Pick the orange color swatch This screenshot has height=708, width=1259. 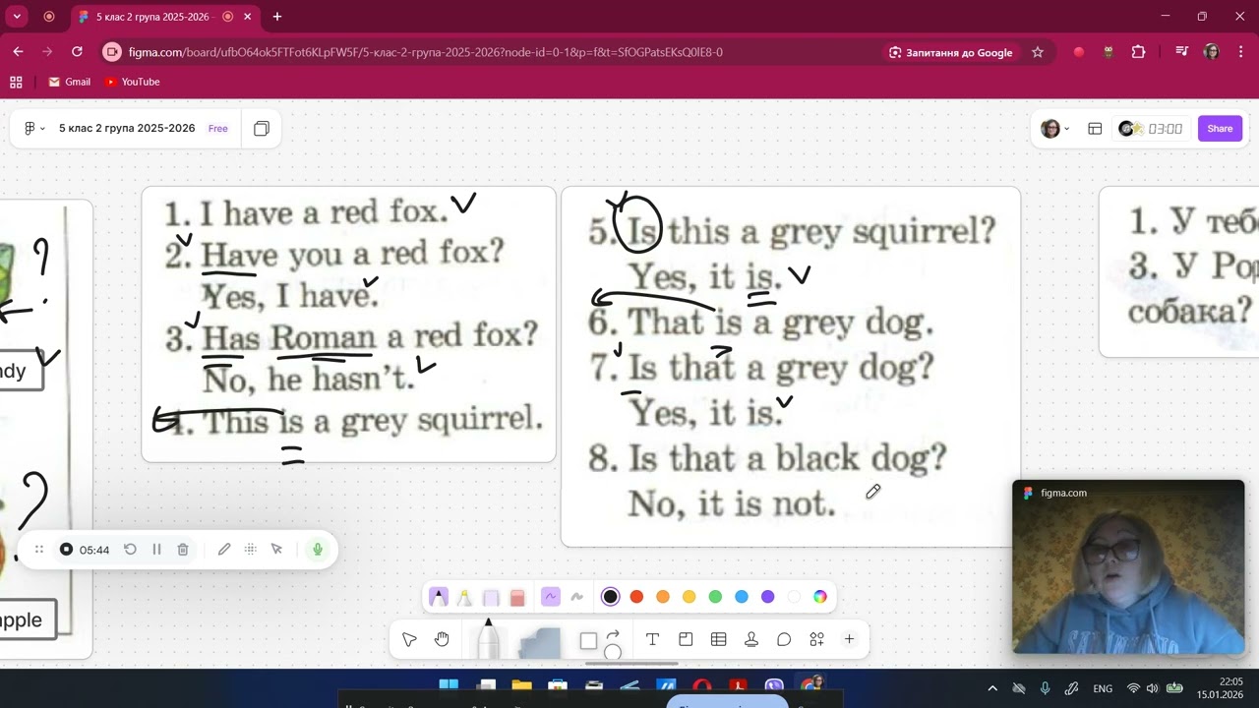tap(663, 597)
